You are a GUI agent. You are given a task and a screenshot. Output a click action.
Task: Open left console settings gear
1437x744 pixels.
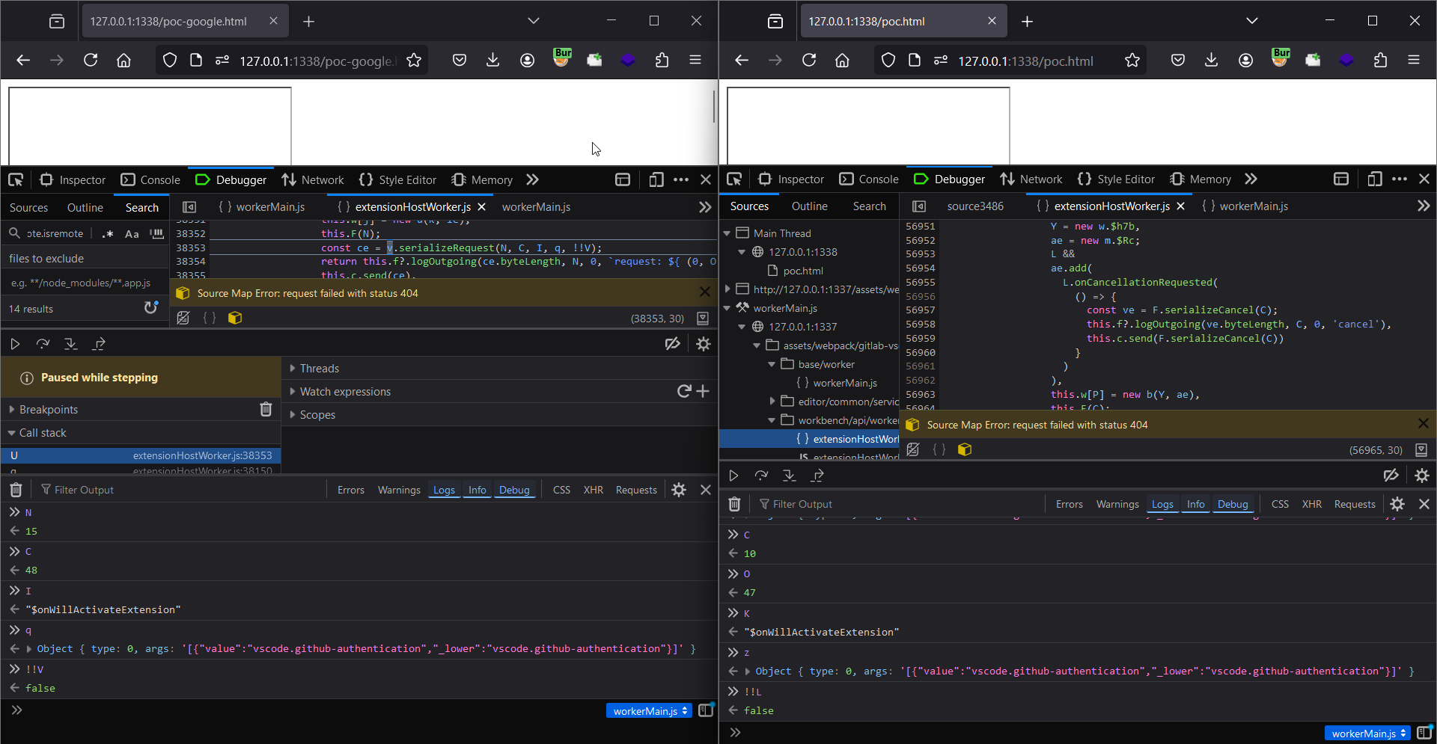(679, 490)
